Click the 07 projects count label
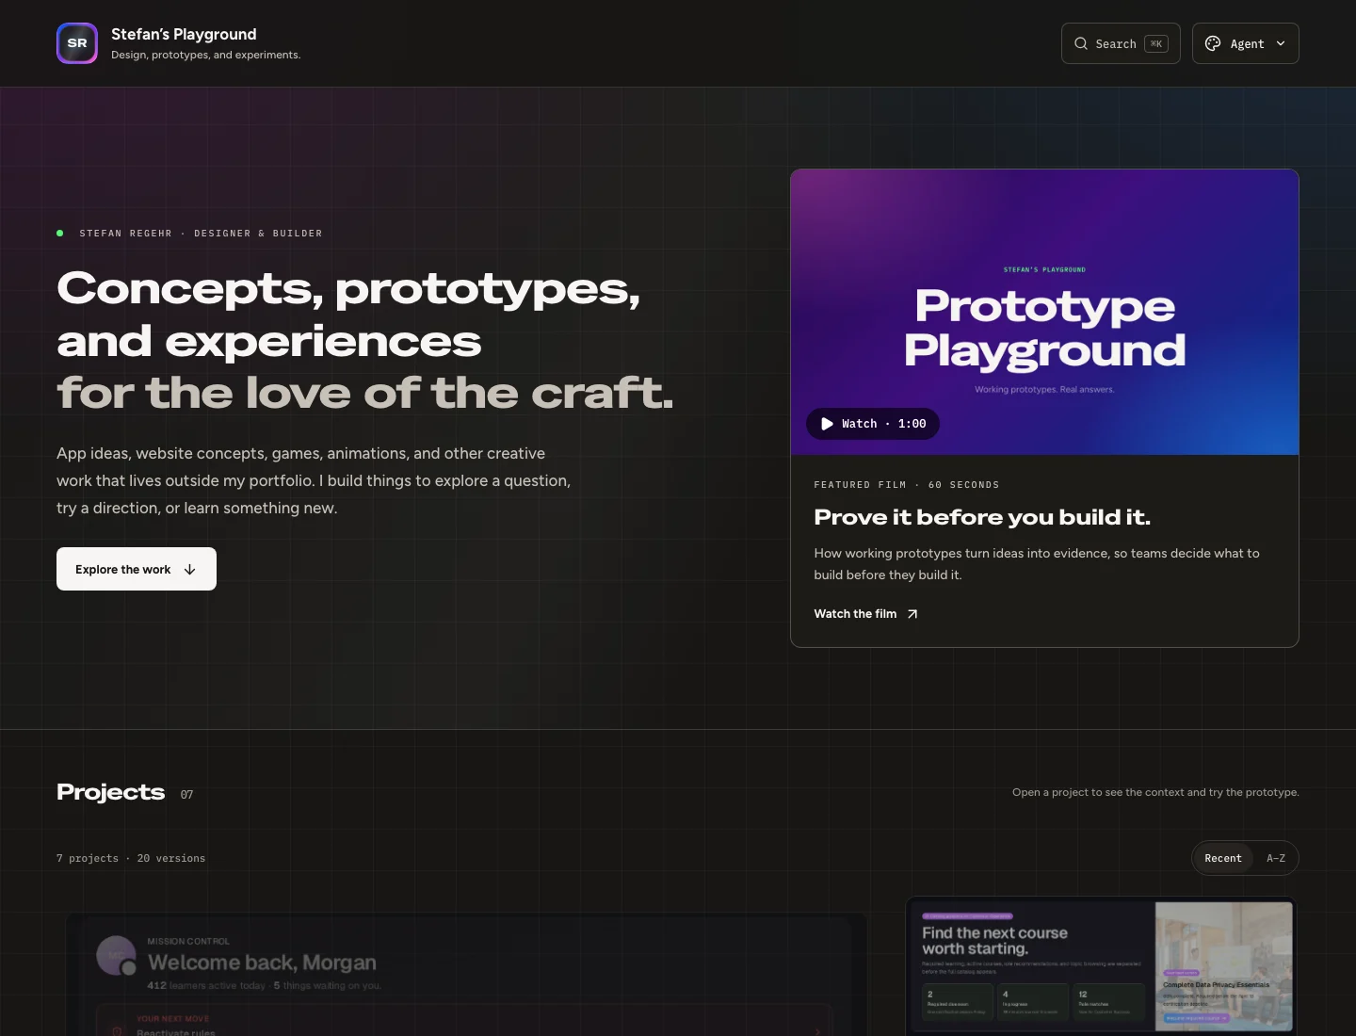Image resolution: width=1356 pixels, height=1036 pixels. click(x=186, y=795)
